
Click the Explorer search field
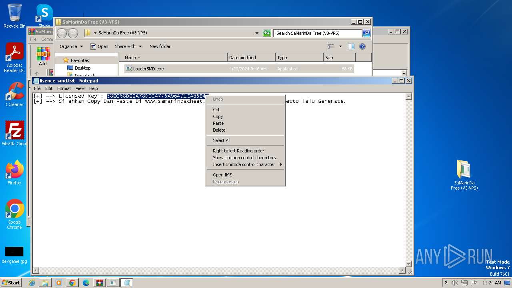point(318,33)
